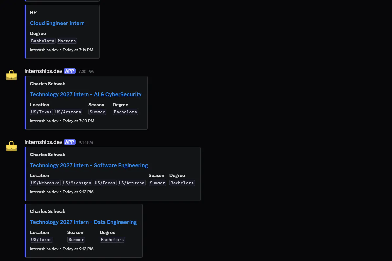Open Technology 2027 Intern - Software Engineering link
The height and width of the screenshot is (261, 392).
tap(89, 165)
